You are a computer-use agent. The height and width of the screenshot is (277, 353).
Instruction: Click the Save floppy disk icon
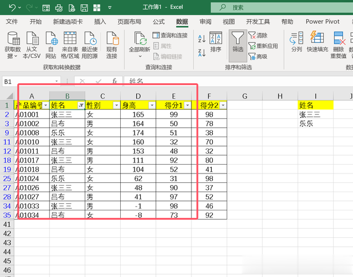pyautogui.click(x=84, y=8)
